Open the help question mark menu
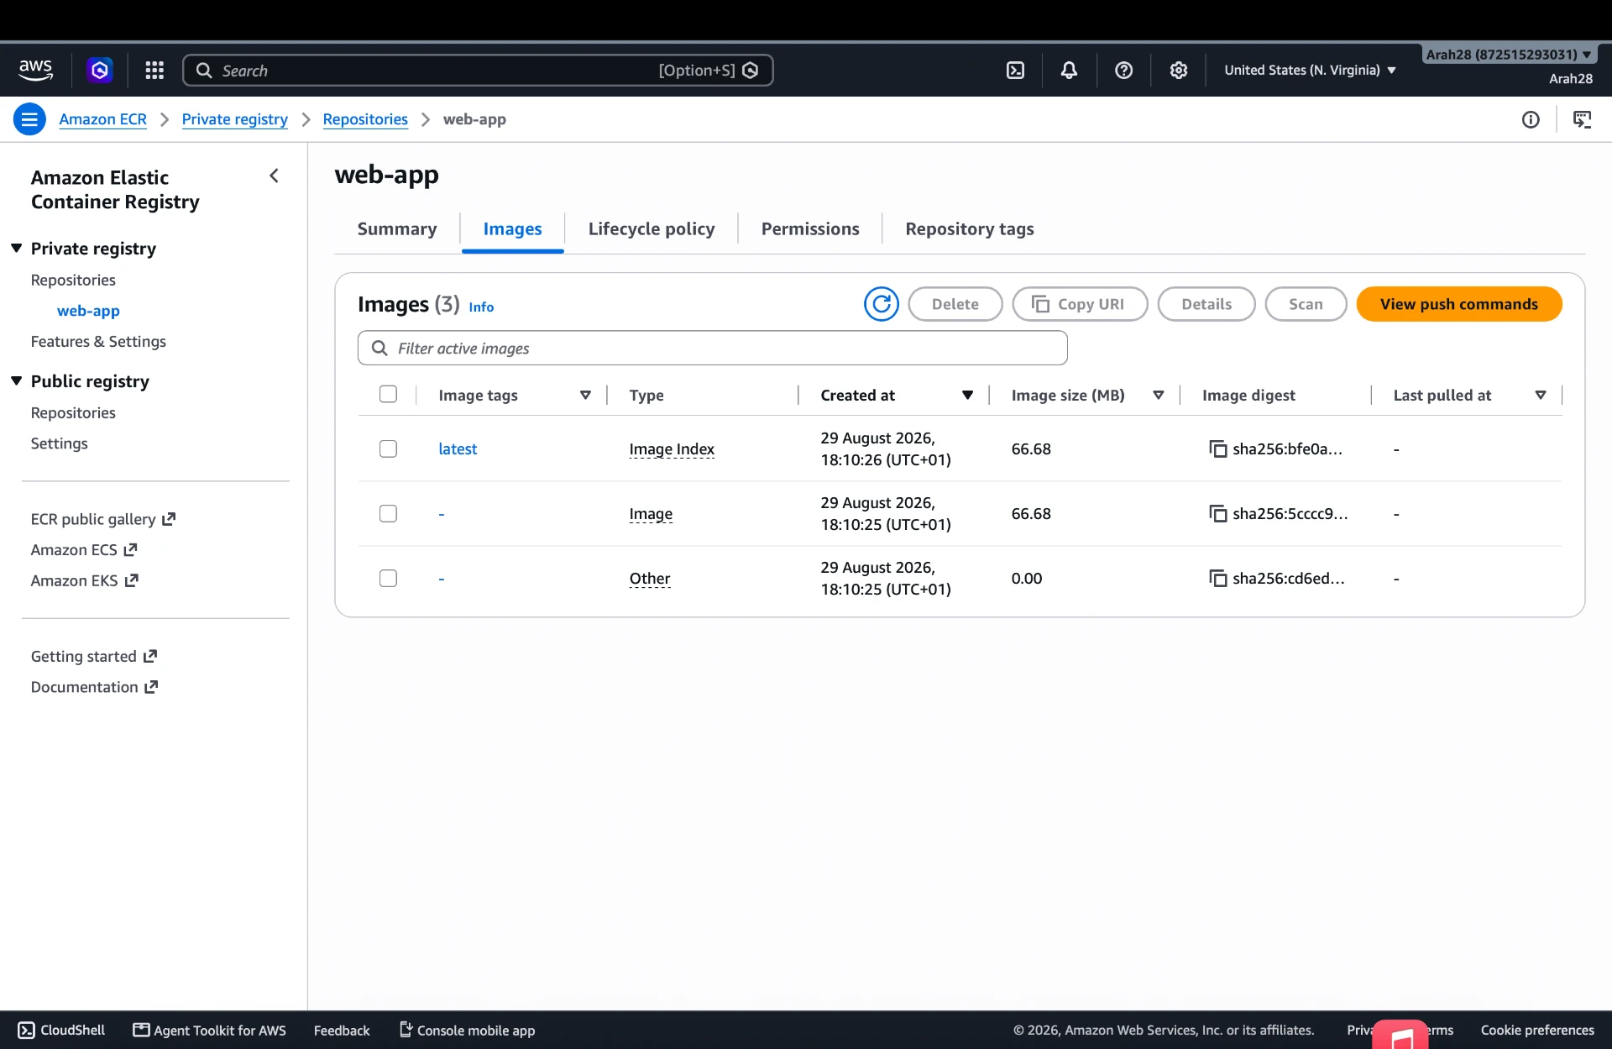 point(1123,71)
